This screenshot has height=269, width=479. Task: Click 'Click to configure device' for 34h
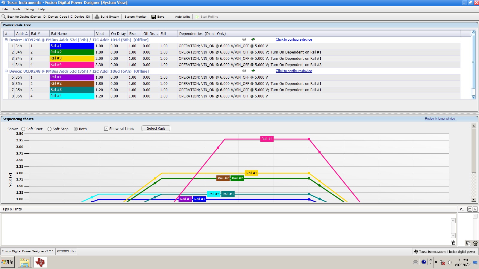point(294,39)
